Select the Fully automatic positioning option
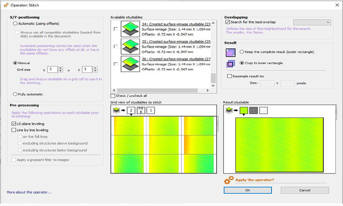This screenshot has height=206, width=343. click(16, 94)
